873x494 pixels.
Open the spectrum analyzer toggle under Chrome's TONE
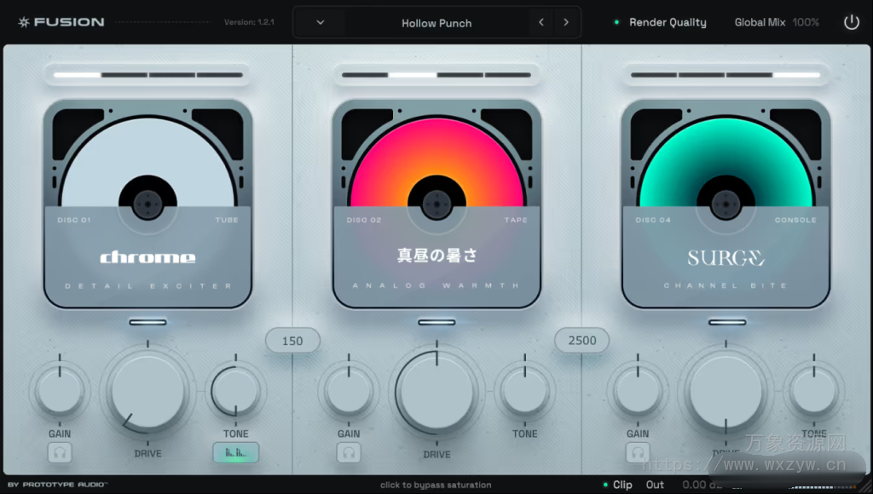coord(236,452)
